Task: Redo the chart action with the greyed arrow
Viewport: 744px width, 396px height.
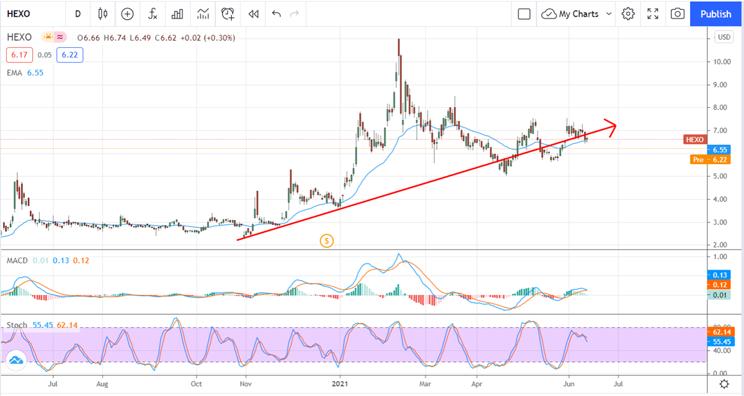Action: pyautogui.click(x=294, y=14)
